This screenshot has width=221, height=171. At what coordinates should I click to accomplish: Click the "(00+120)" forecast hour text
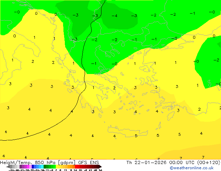[x=209, y=163]
